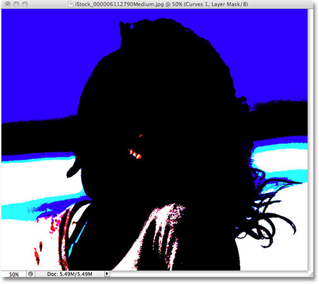
Task: Click the window zoom button
Action: tap(25, 4)
